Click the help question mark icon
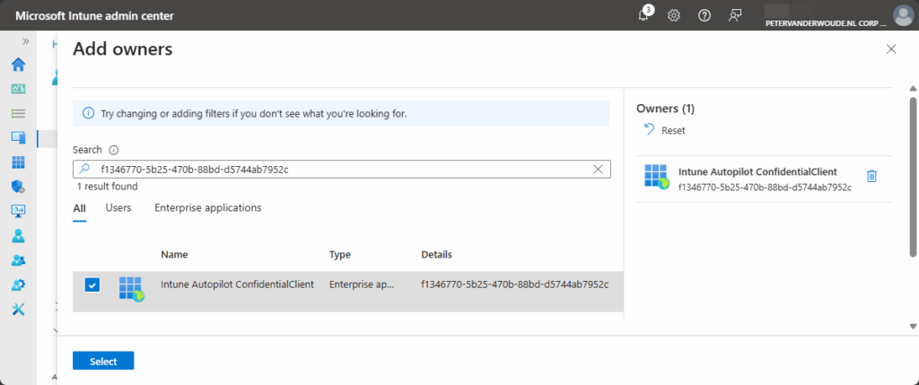Image resolution: width=919 pixels, height=385 pixels. [705, 15]
